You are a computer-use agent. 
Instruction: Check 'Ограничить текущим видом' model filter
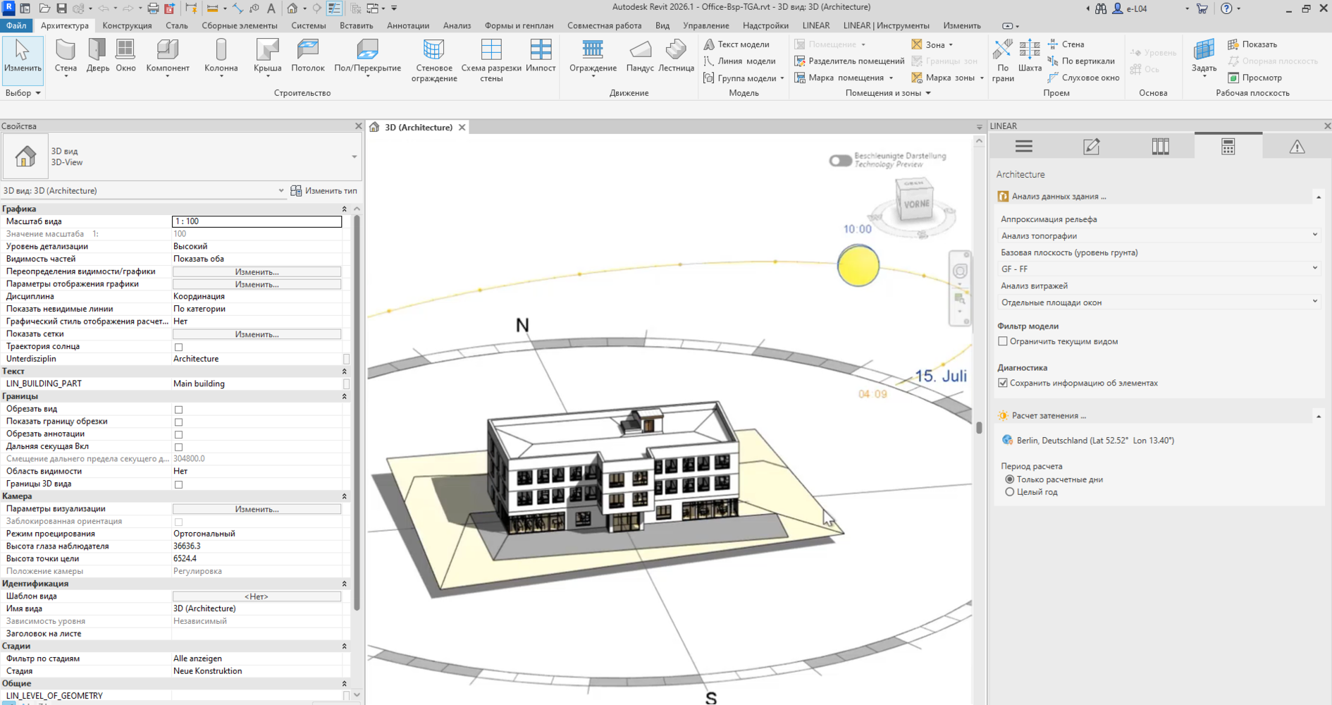pos(1003,341)
